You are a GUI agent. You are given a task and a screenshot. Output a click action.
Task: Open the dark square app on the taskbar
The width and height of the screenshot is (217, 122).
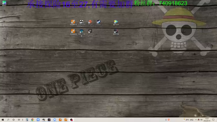[49, 120]
